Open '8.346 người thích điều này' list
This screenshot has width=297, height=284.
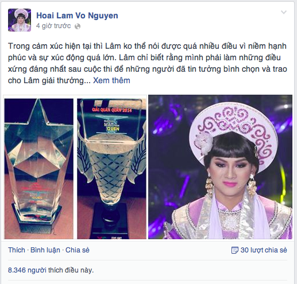click(x=51, y=270)
